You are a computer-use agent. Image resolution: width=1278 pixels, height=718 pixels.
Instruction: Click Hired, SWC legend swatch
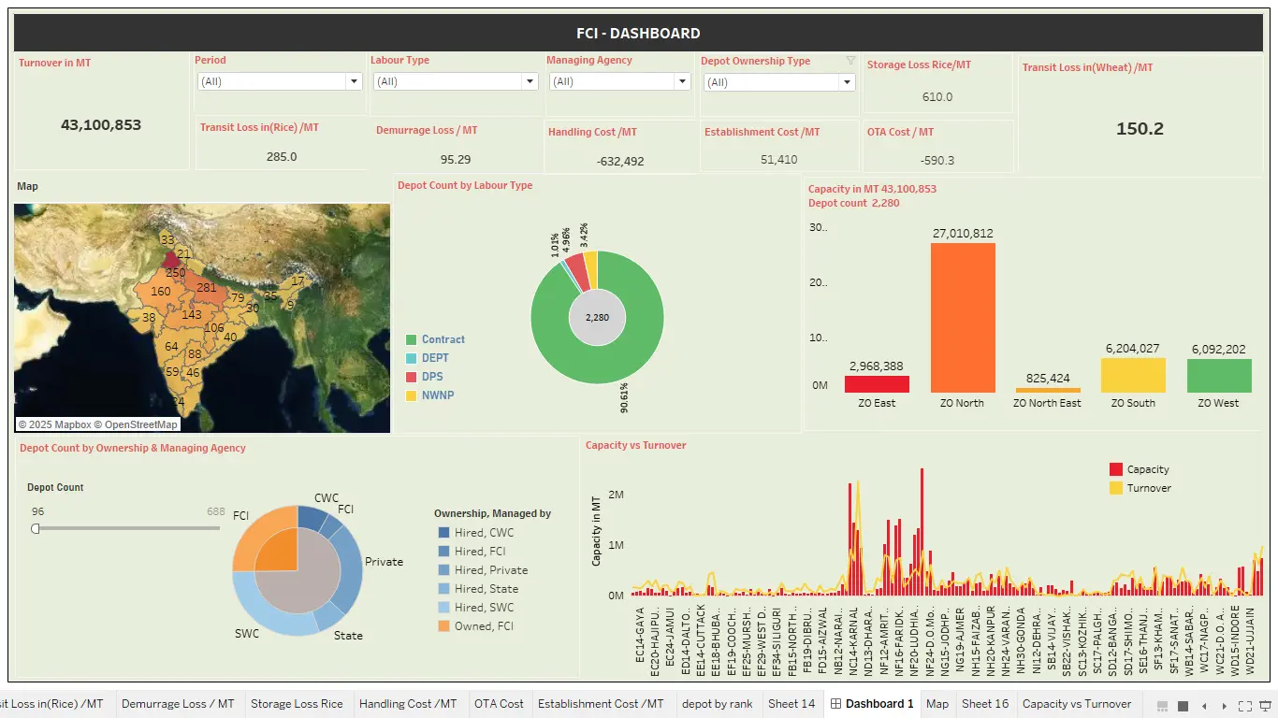click(x=443, y=608)
